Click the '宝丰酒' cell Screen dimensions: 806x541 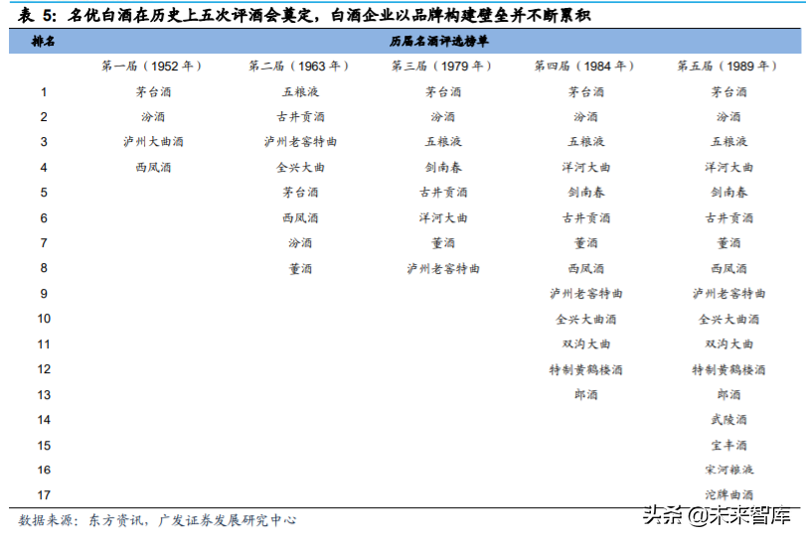(x=728, y=446)
